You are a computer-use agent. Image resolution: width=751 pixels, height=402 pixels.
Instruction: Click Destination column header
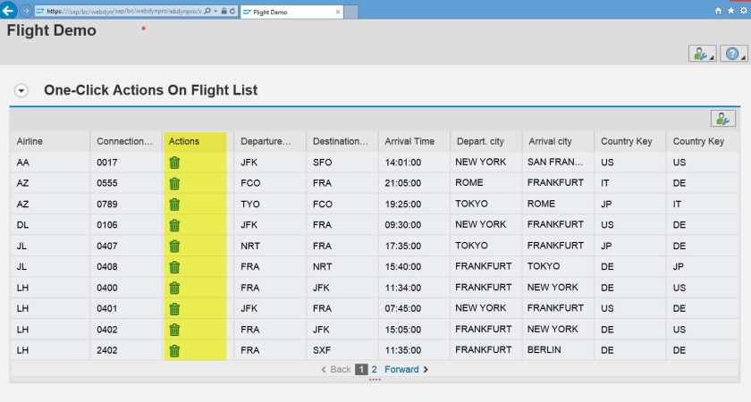point(341,141)
